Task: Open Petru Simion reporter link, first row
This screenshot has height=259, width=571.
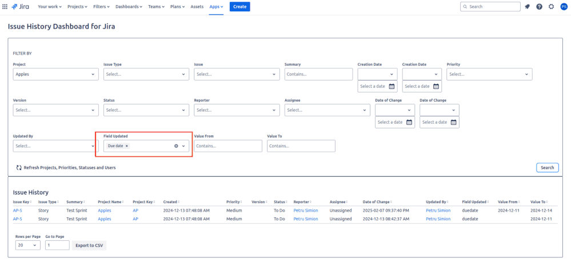Action: pyautogui.click(x=306, y=211)
